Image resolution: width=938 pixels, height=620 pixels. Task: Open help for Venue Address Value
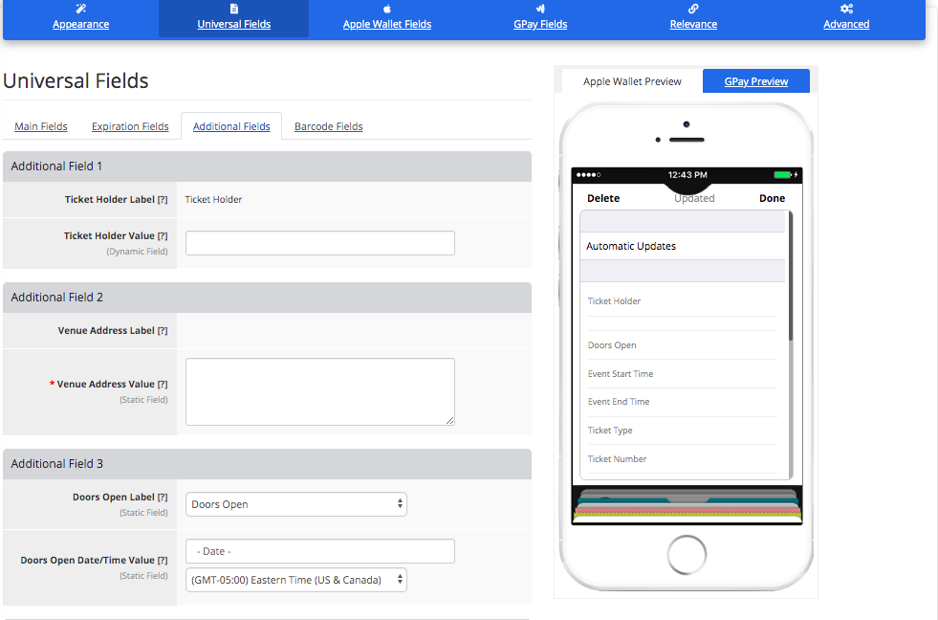(163, 385)
